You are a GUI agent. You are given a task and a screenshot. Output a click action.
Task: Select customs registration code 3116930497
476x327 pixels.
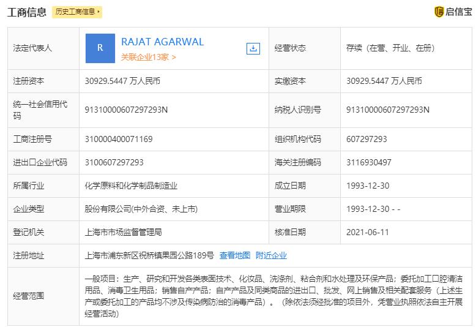(x=368, y=162)
